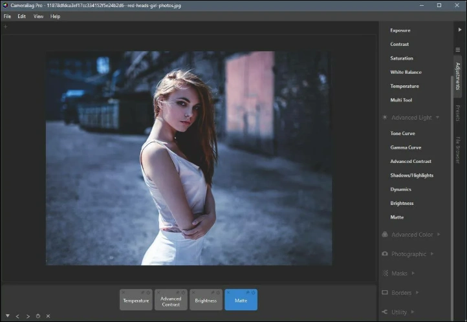Click the previous arrow in the bottom tray
The height and width of the screenshot is (322, 467).
(x=17, y=316)
